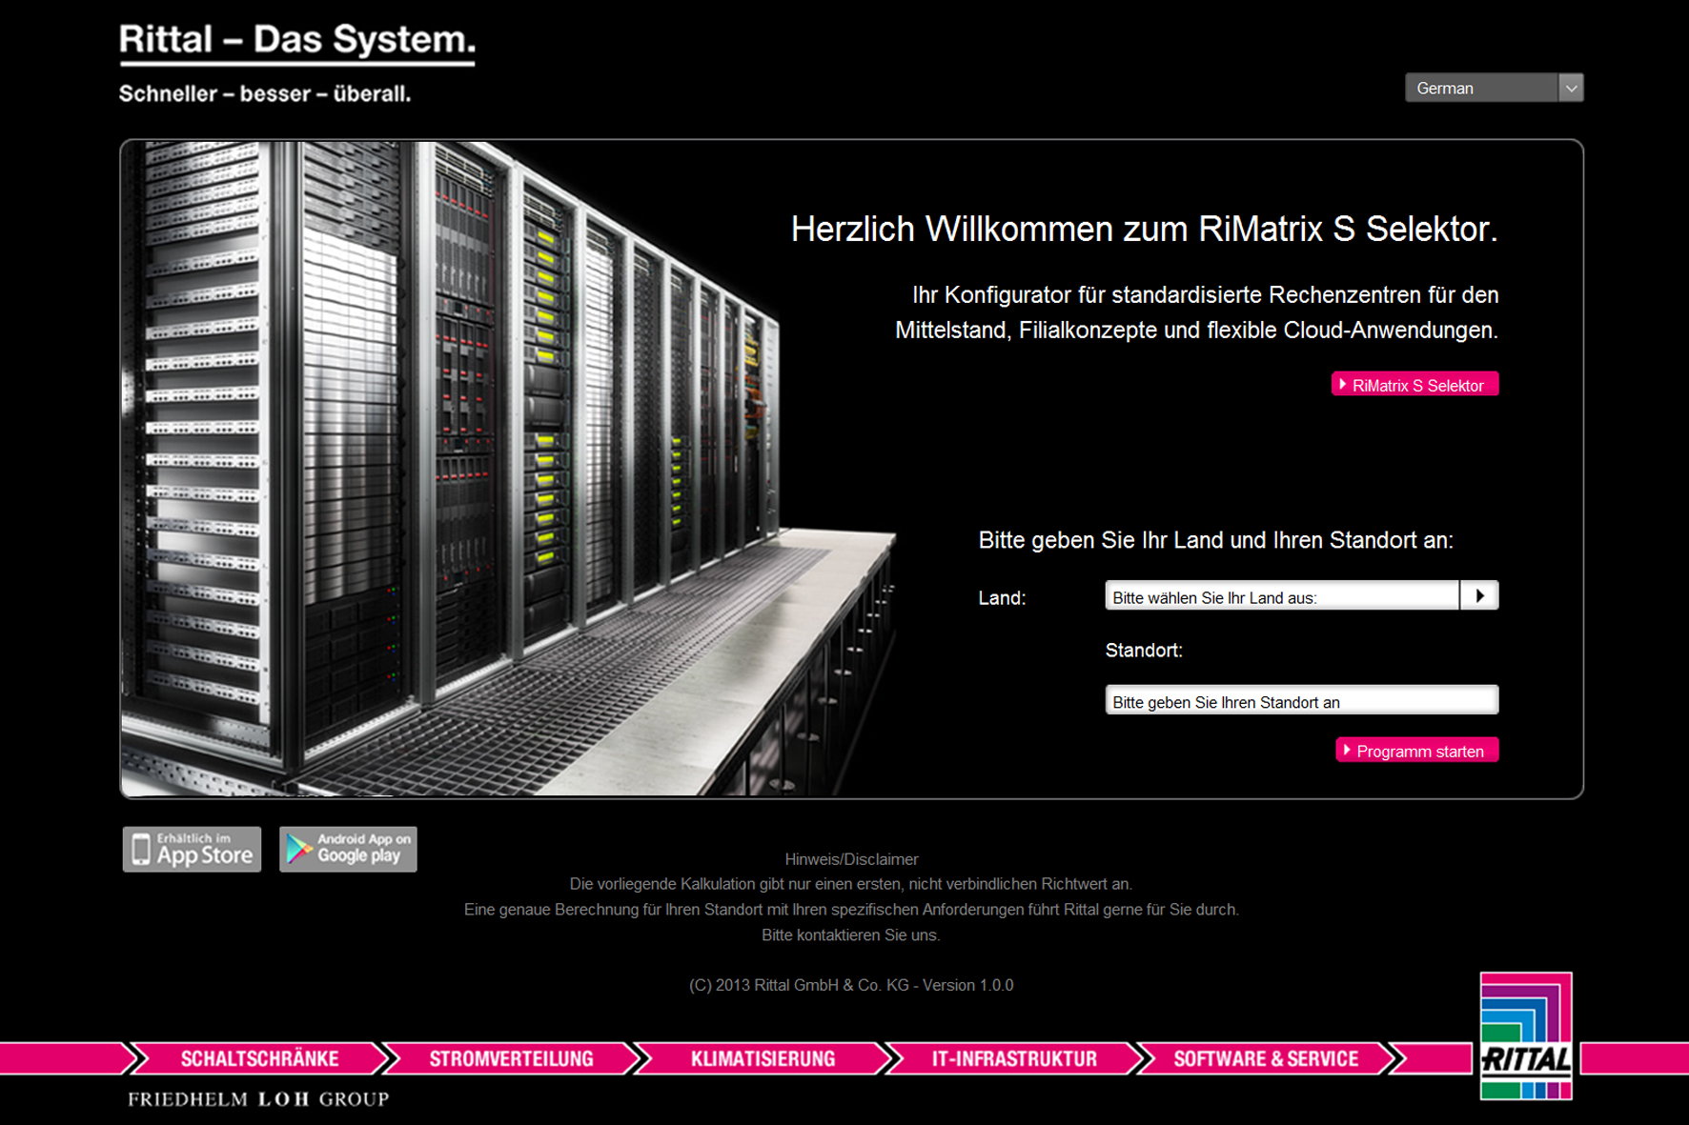Click the "Schneller – besser – überall." tagline
The image size is (1689, 1125).
(x=265, y=94)
